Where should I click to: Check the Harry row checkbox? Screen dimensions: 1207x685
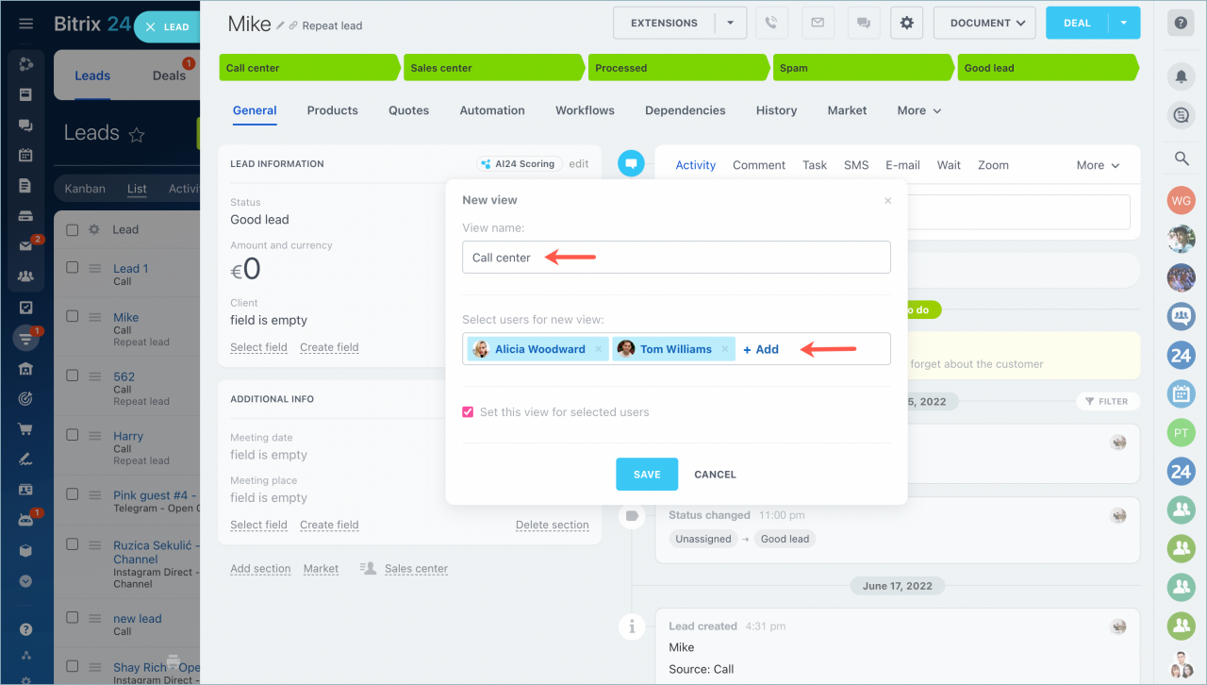72,435
